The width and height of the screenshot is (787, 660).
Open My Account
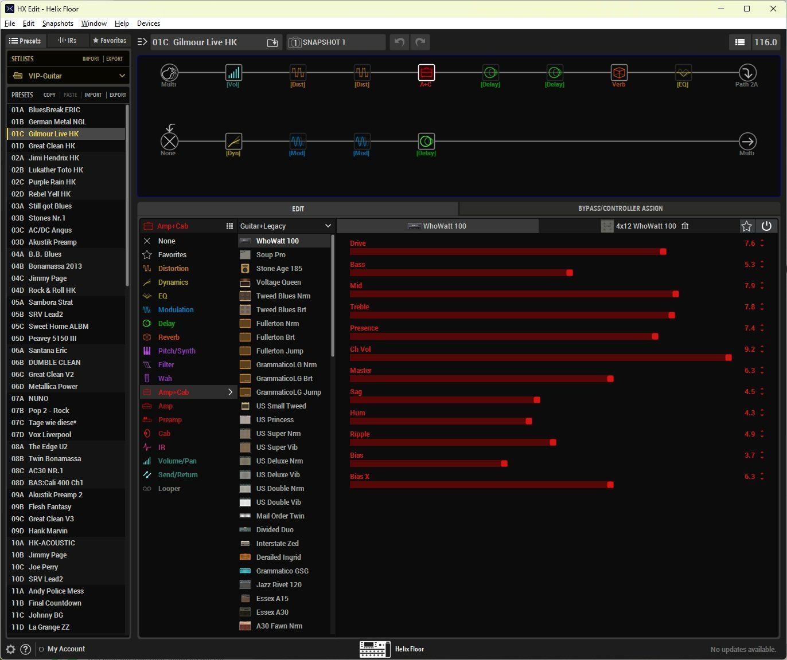point(66,649)
